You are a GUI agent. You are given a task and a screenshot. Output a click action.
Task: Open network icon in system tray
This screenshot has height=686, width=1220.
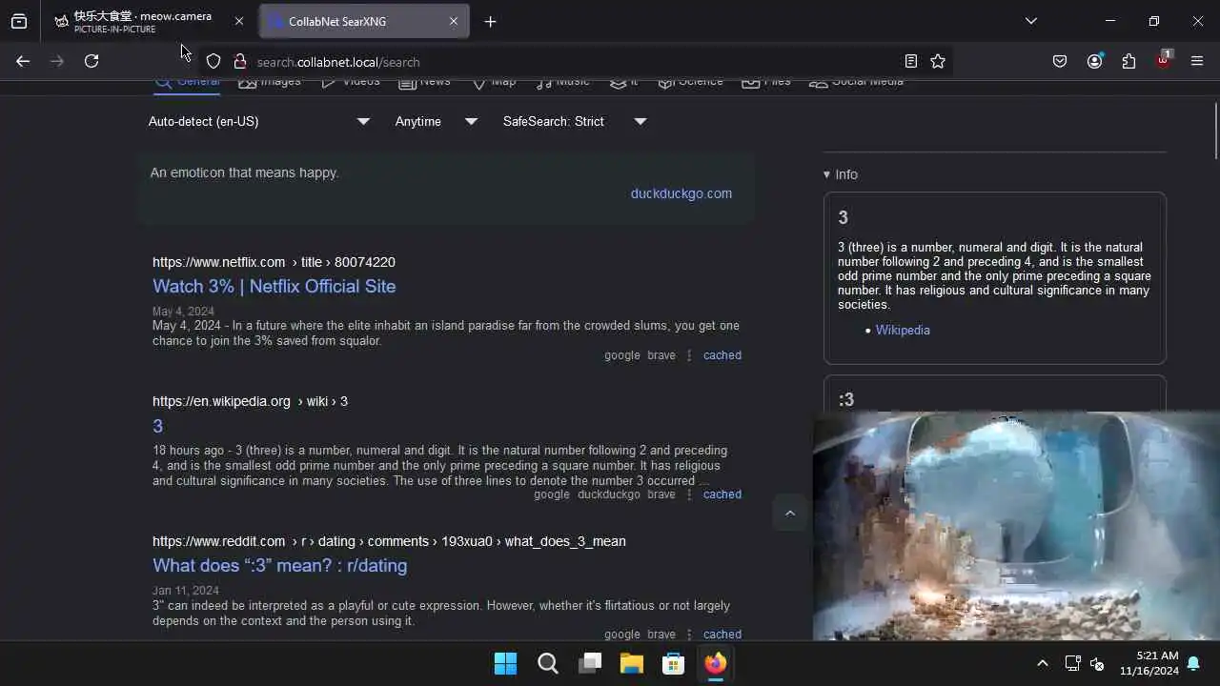[x=1072, y=663]
